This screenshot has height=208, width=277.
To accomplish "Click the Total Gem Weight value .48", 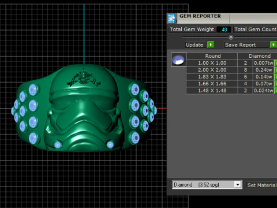I will pyautogui.click(x=223, y=29).
